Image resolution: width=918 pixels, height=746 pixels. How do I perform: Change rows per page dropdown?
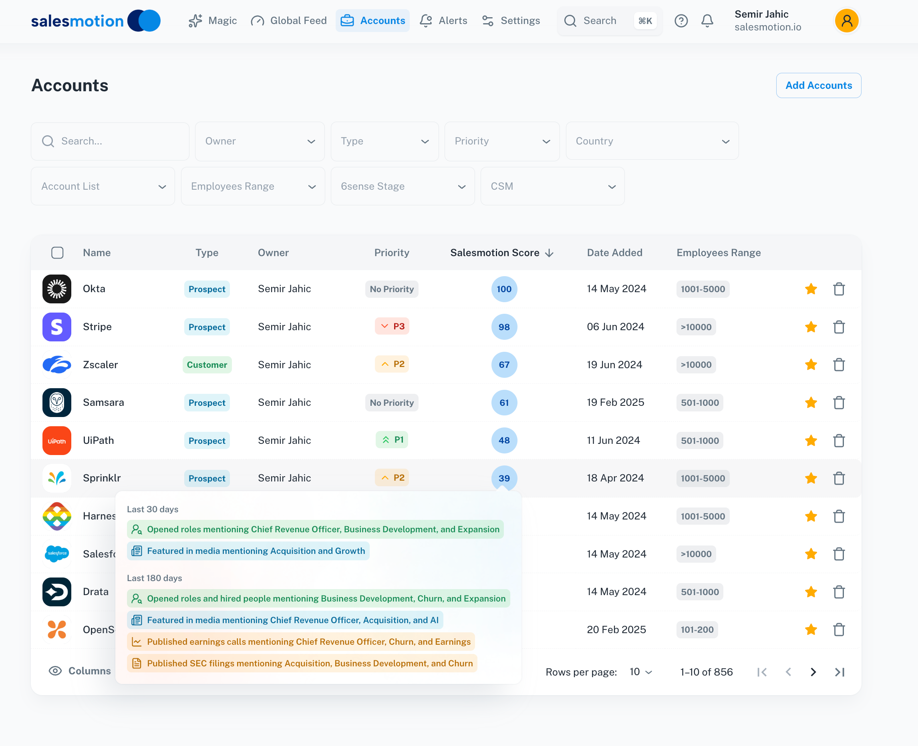pyautogui.click(x=640, y=672)
